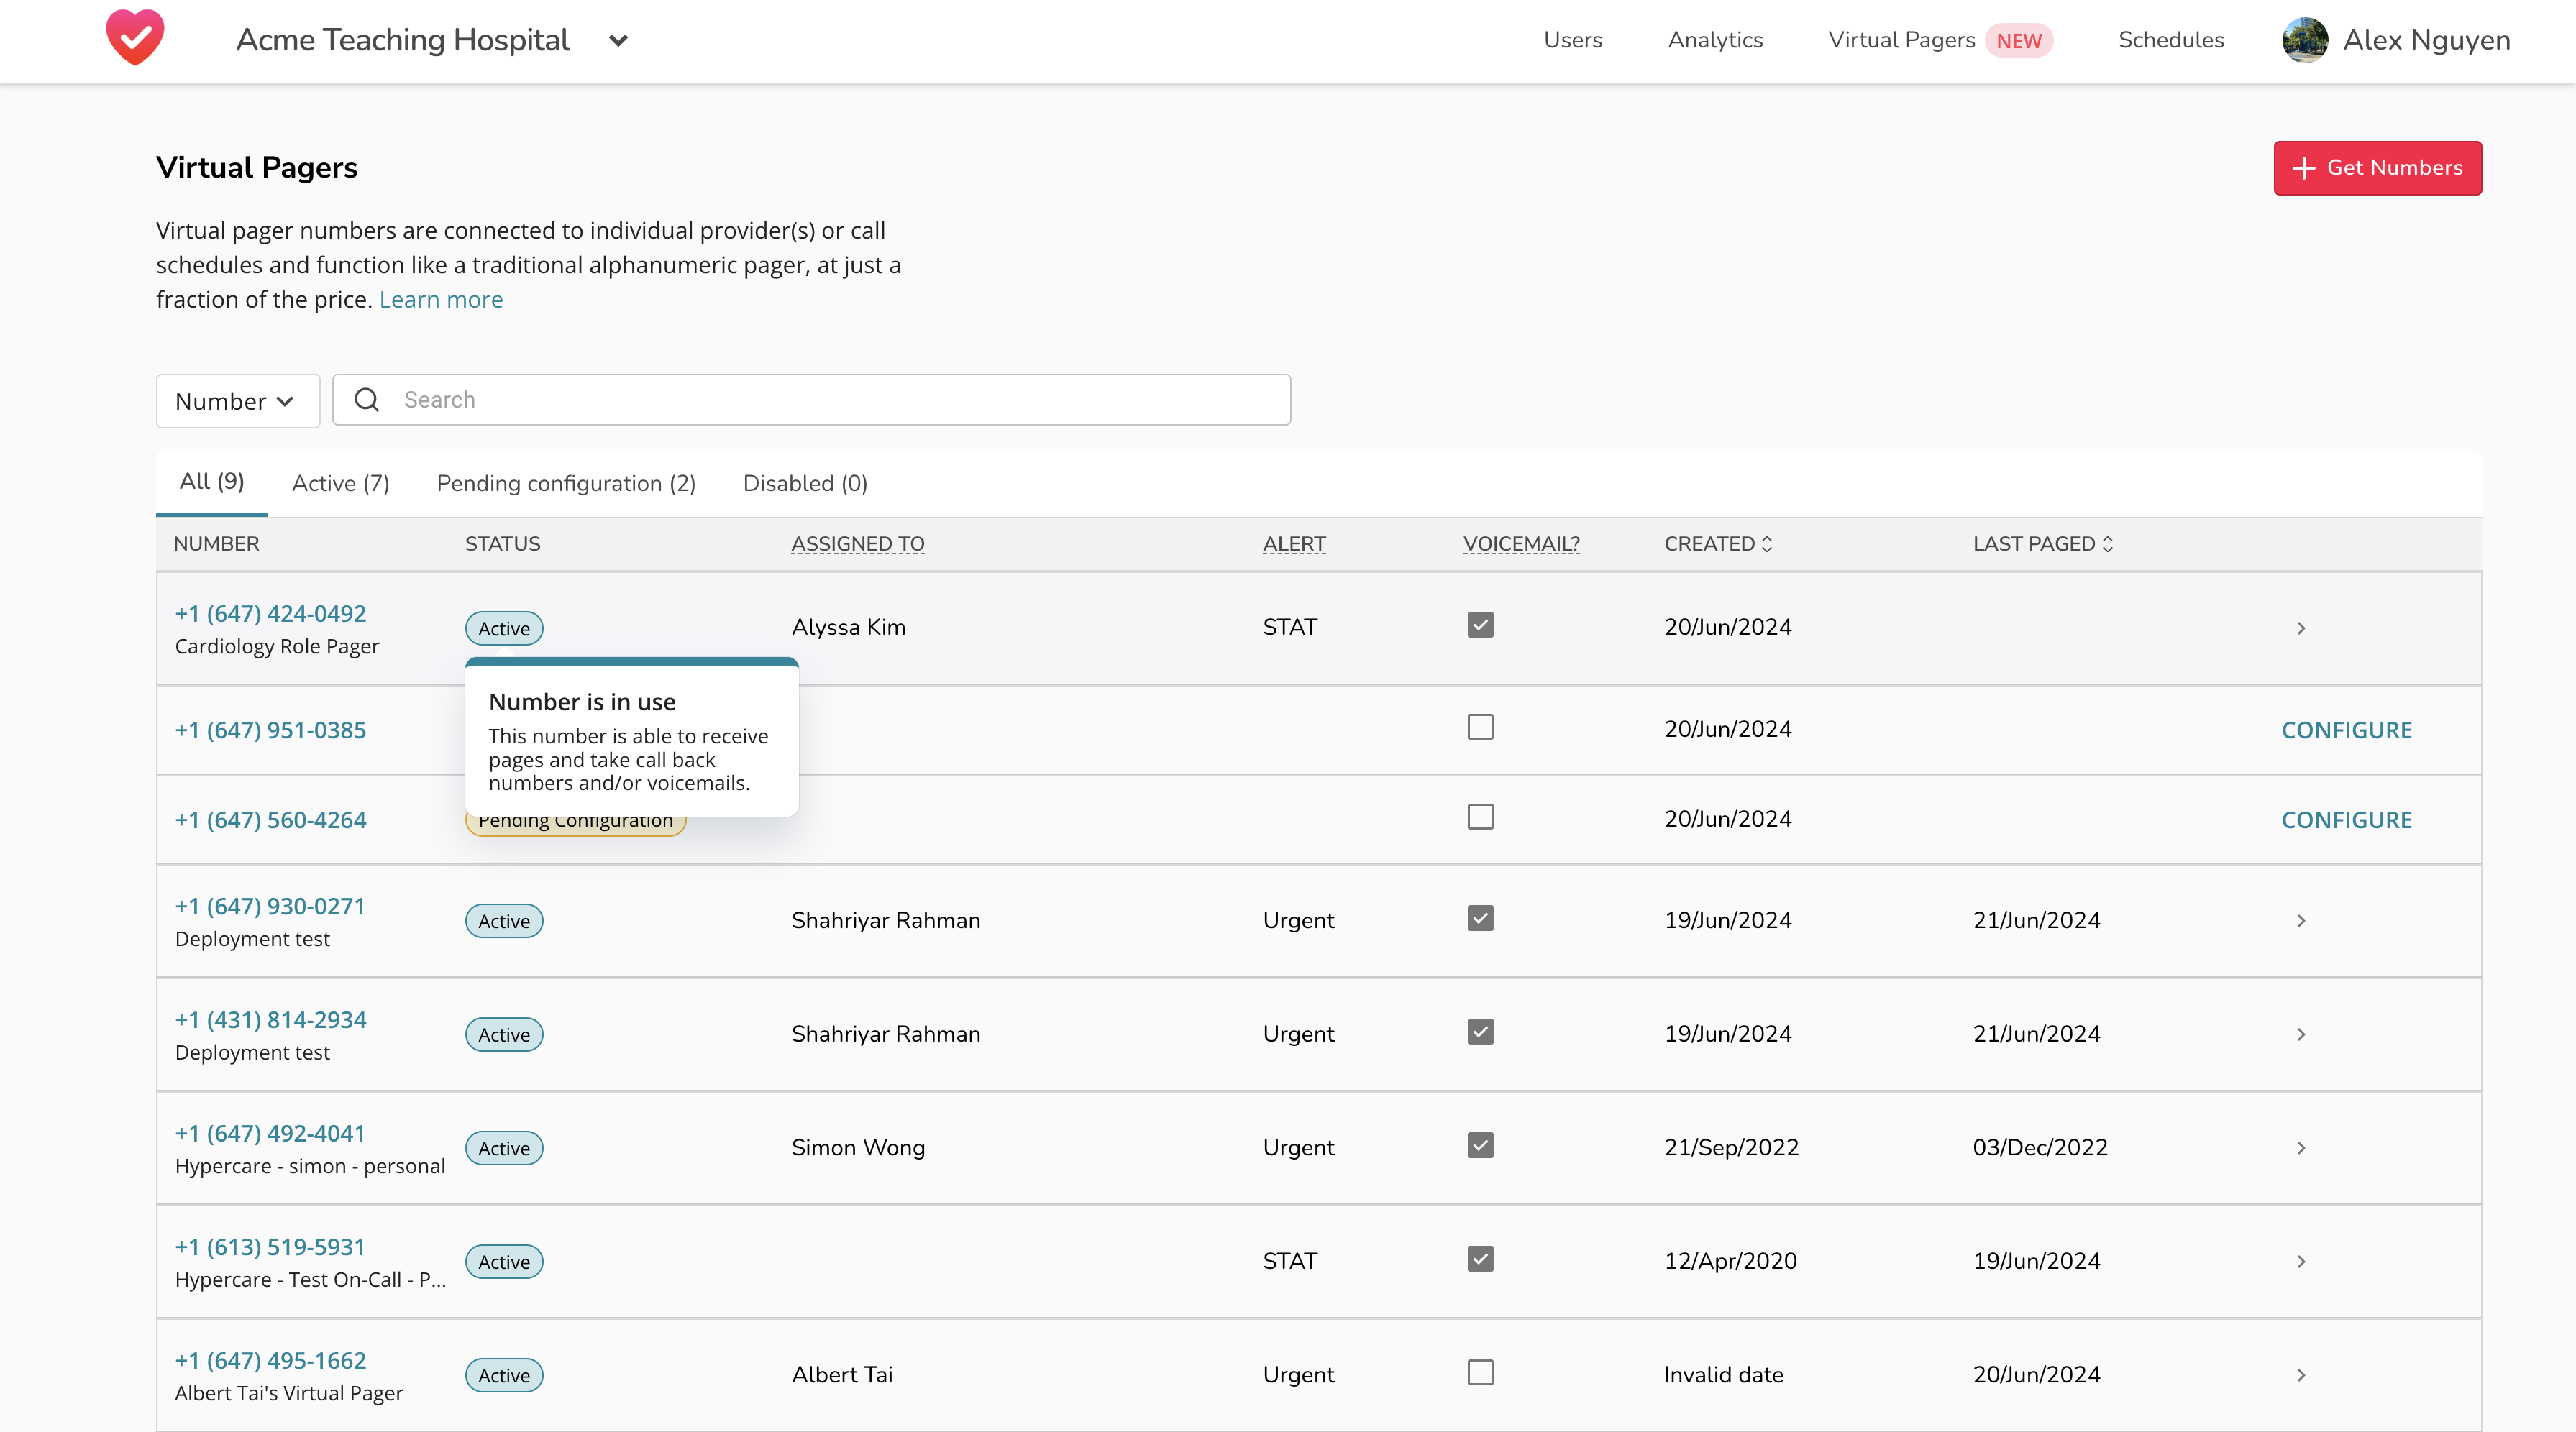Image resolution: width=2576 pixels, height=1432 pixels.
Task: Click the ASSIGNED TO column header
Action: point(857,543)
